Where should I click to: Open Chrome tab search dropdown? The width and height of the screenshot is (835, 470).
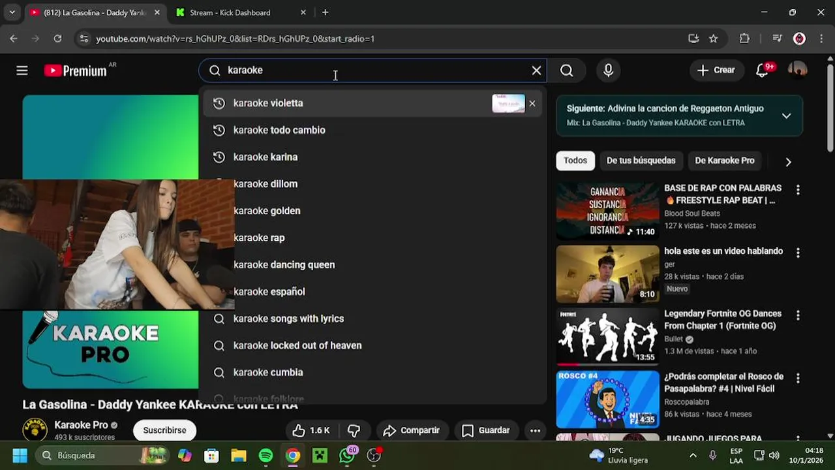click(x=12, y=12)
